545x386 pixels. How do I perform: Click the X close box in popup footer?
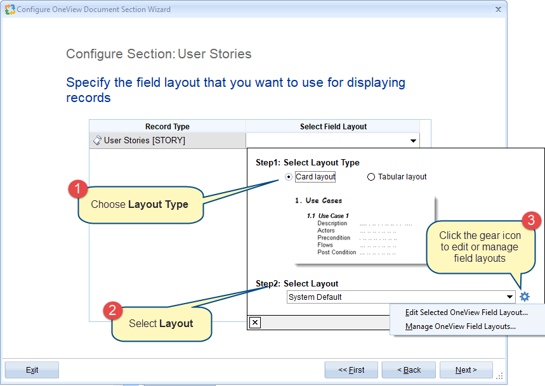(255, 323)
